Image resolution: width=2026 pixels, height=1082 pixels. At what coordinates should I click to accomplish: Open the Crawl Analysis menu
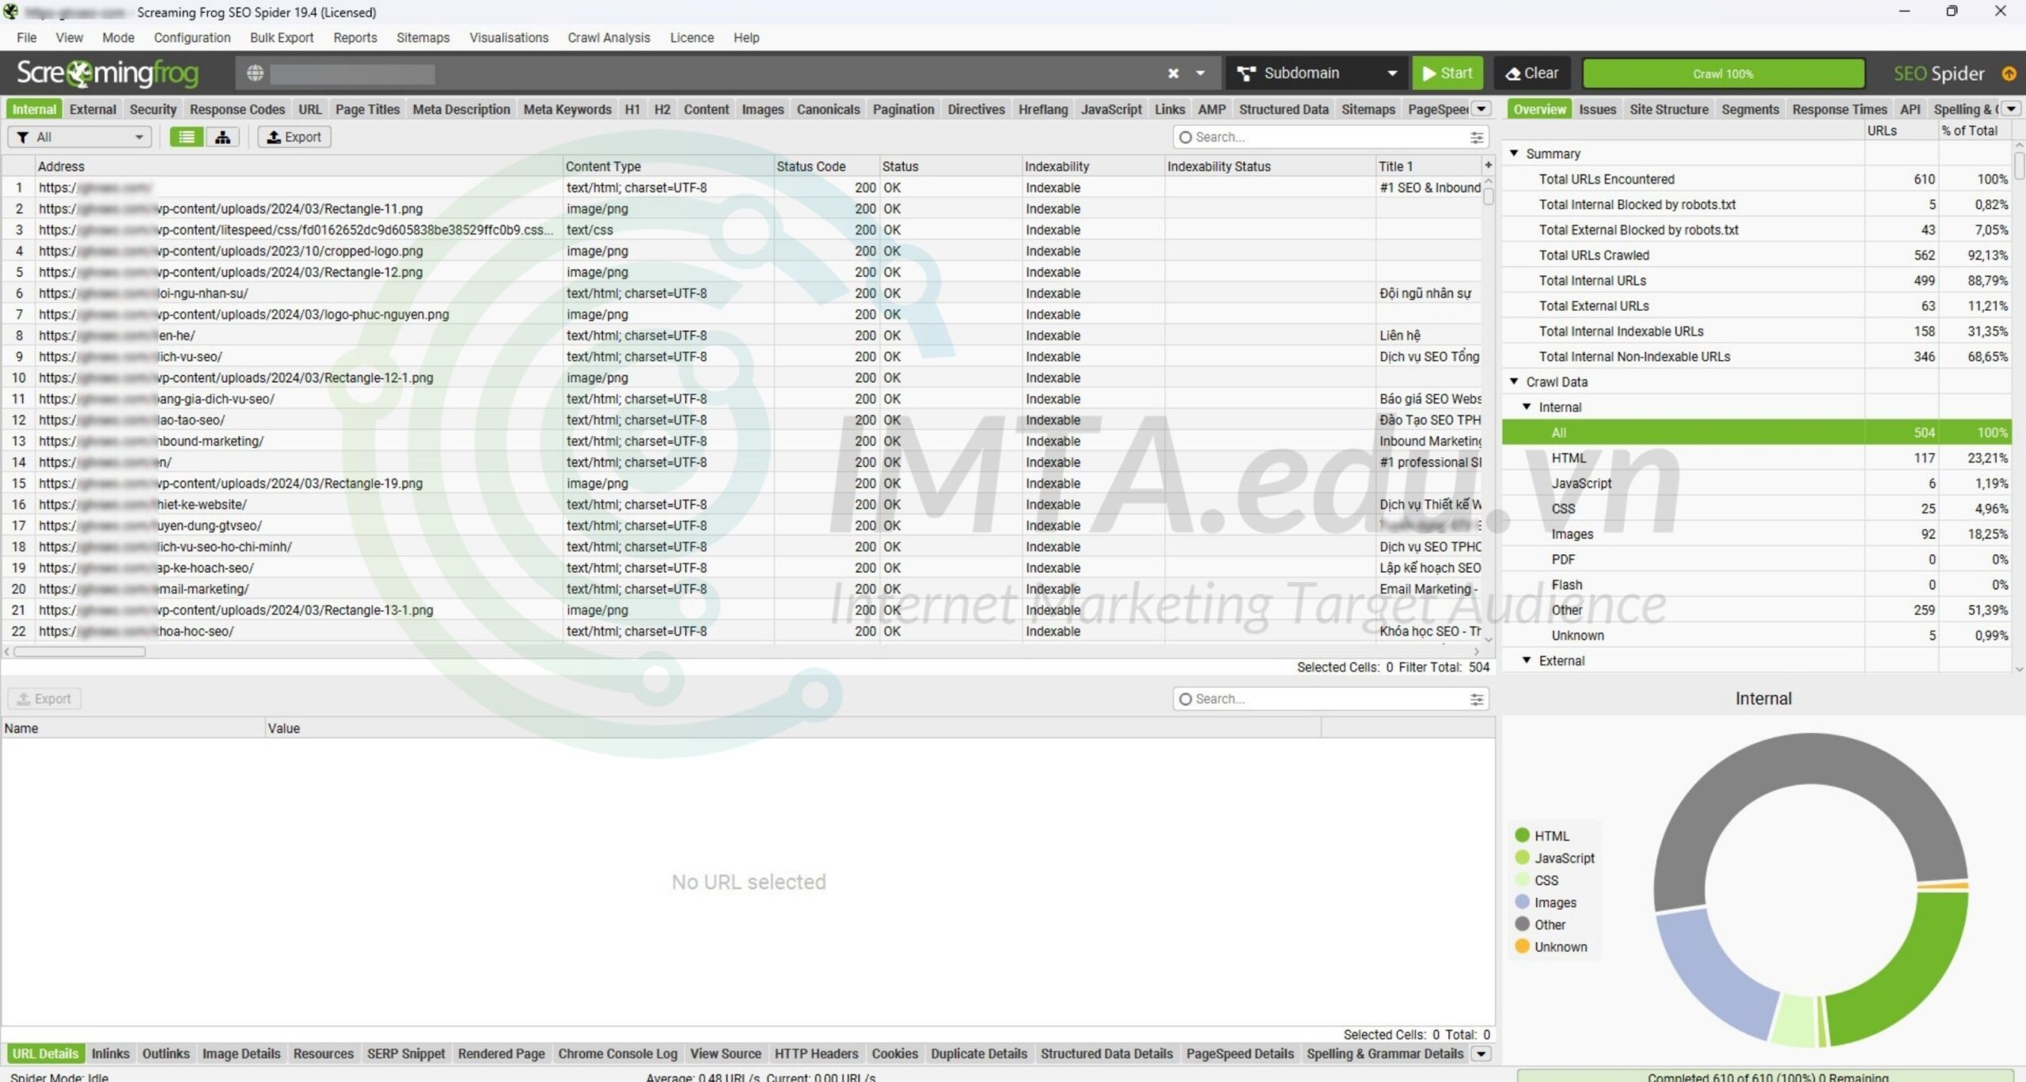tap(609, 37)
